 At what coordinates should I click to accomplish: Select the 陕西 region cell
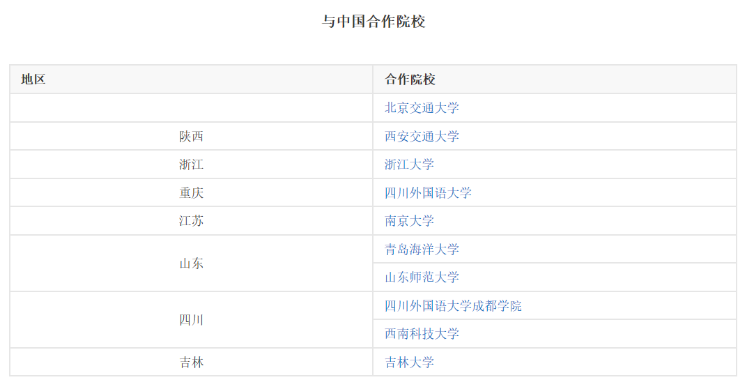coord(192,136)
